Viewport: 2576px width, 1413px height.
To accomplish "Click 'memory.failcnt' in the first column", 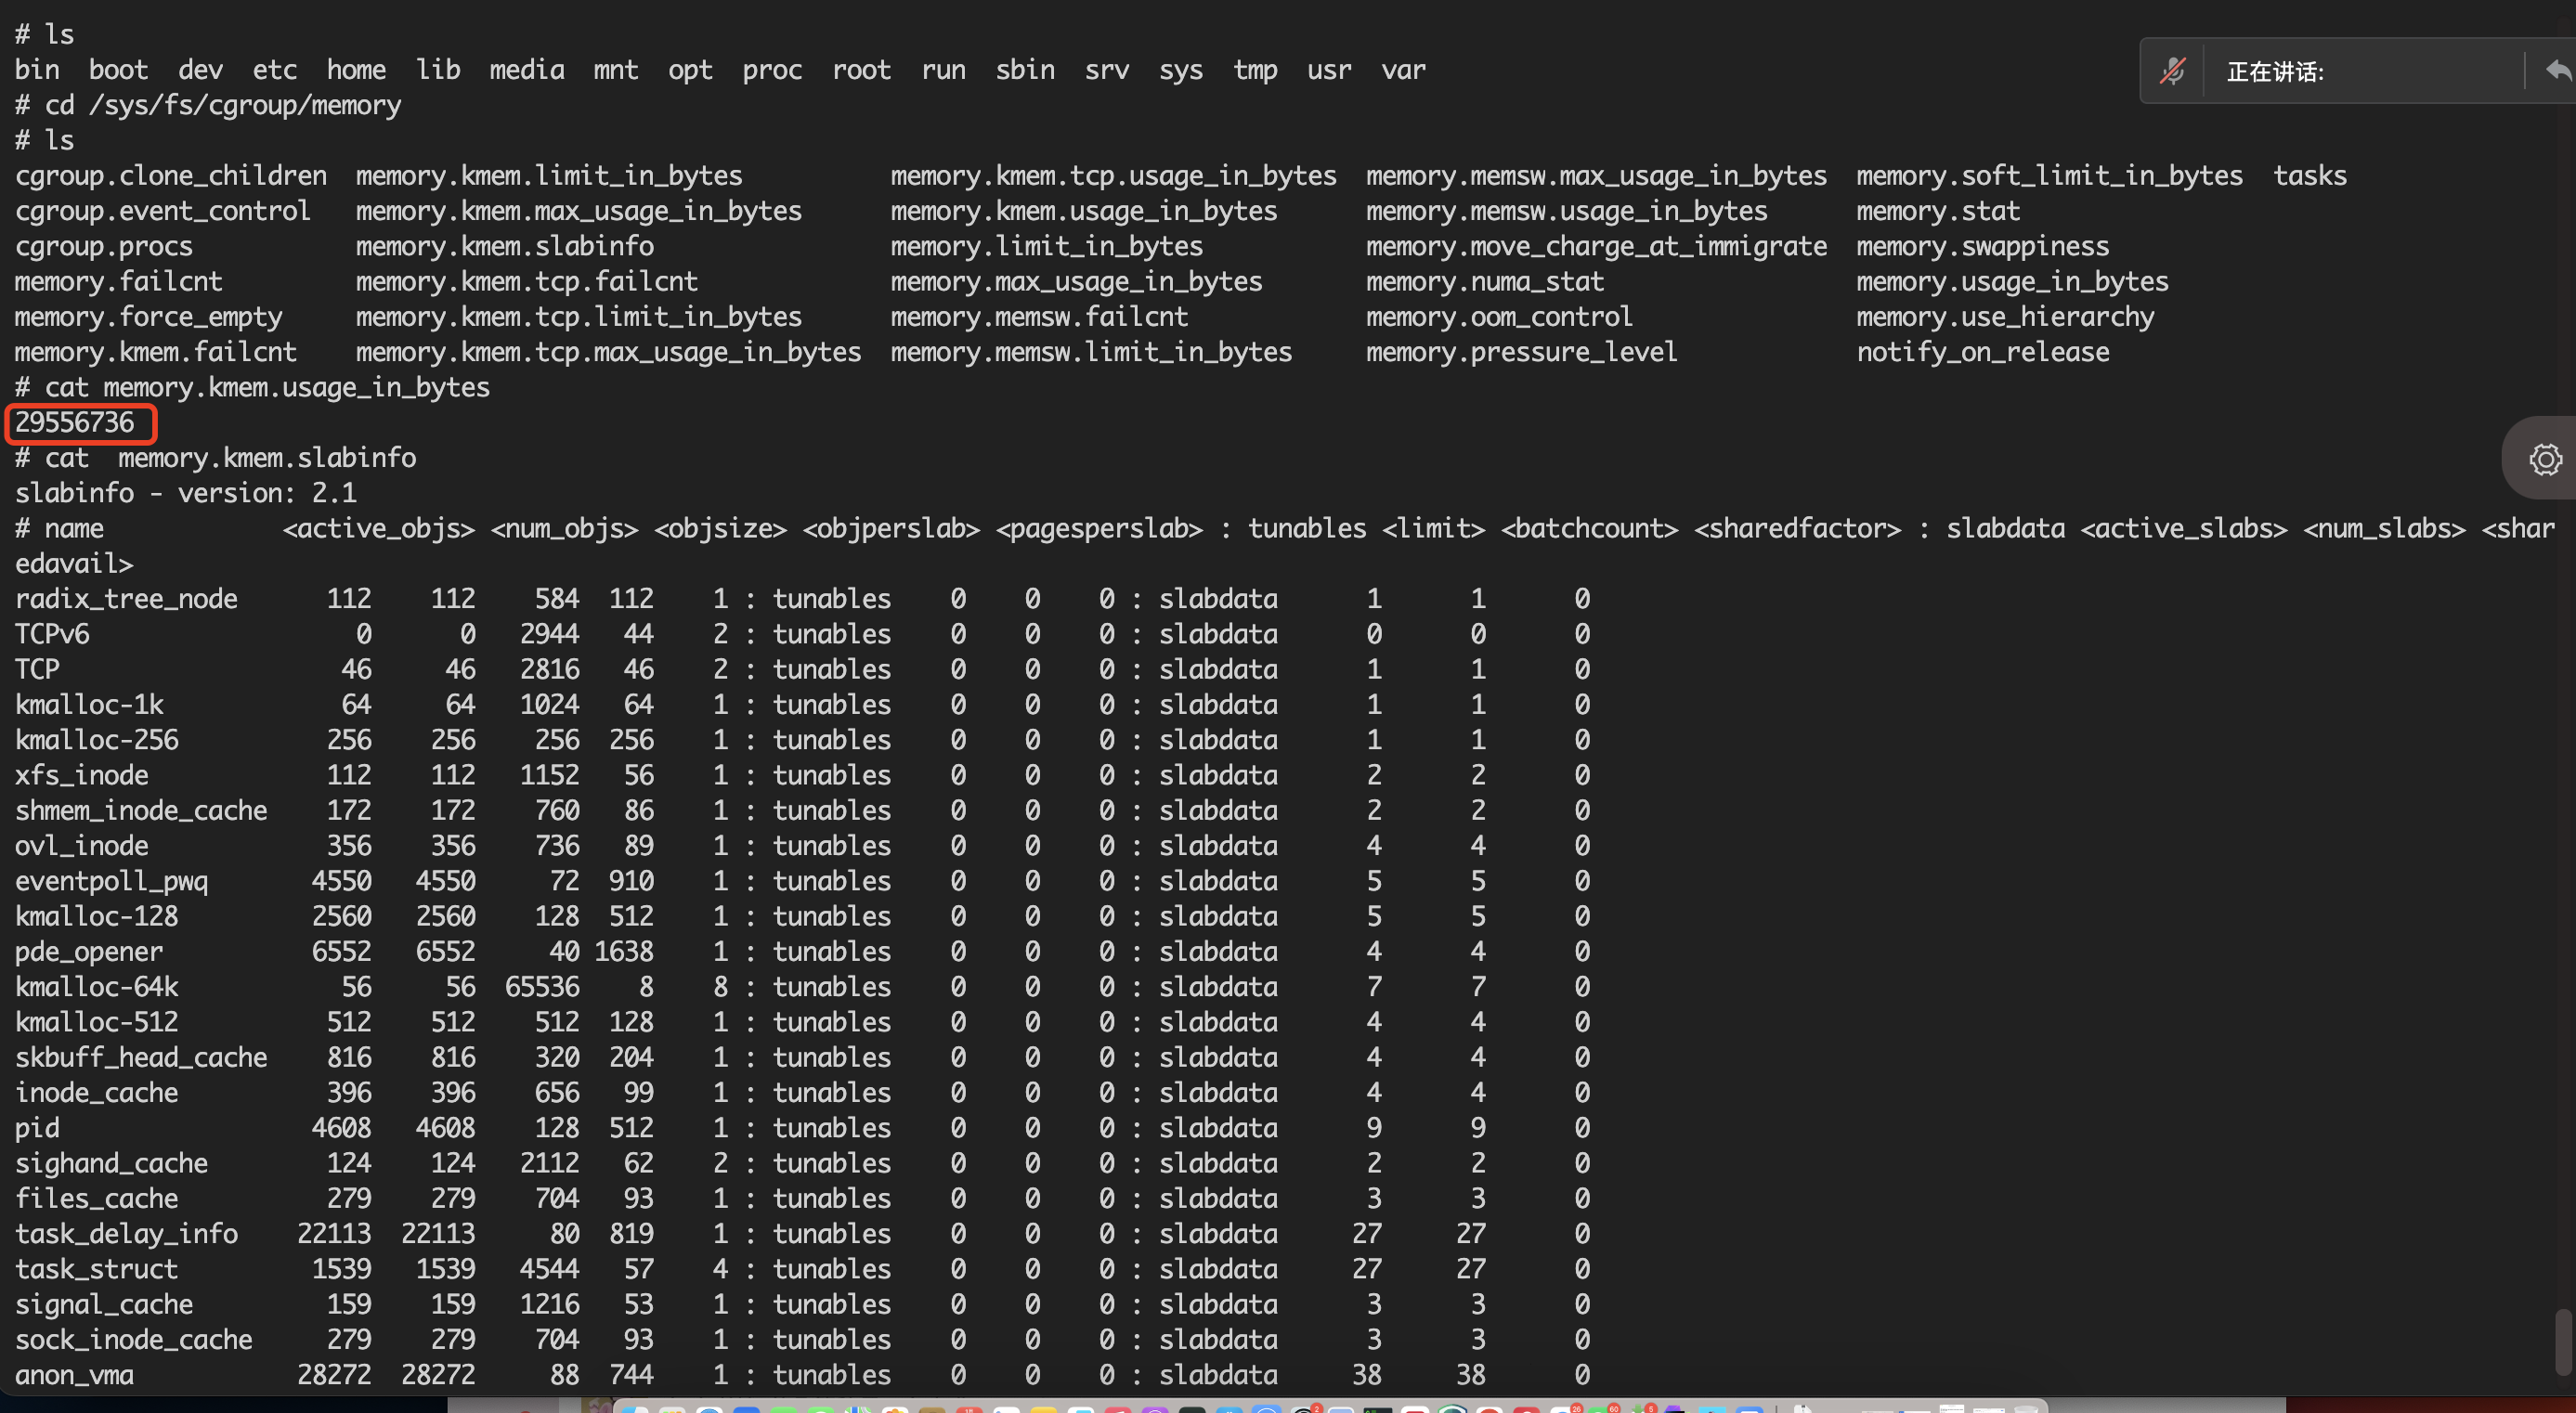I will point(119,281).
